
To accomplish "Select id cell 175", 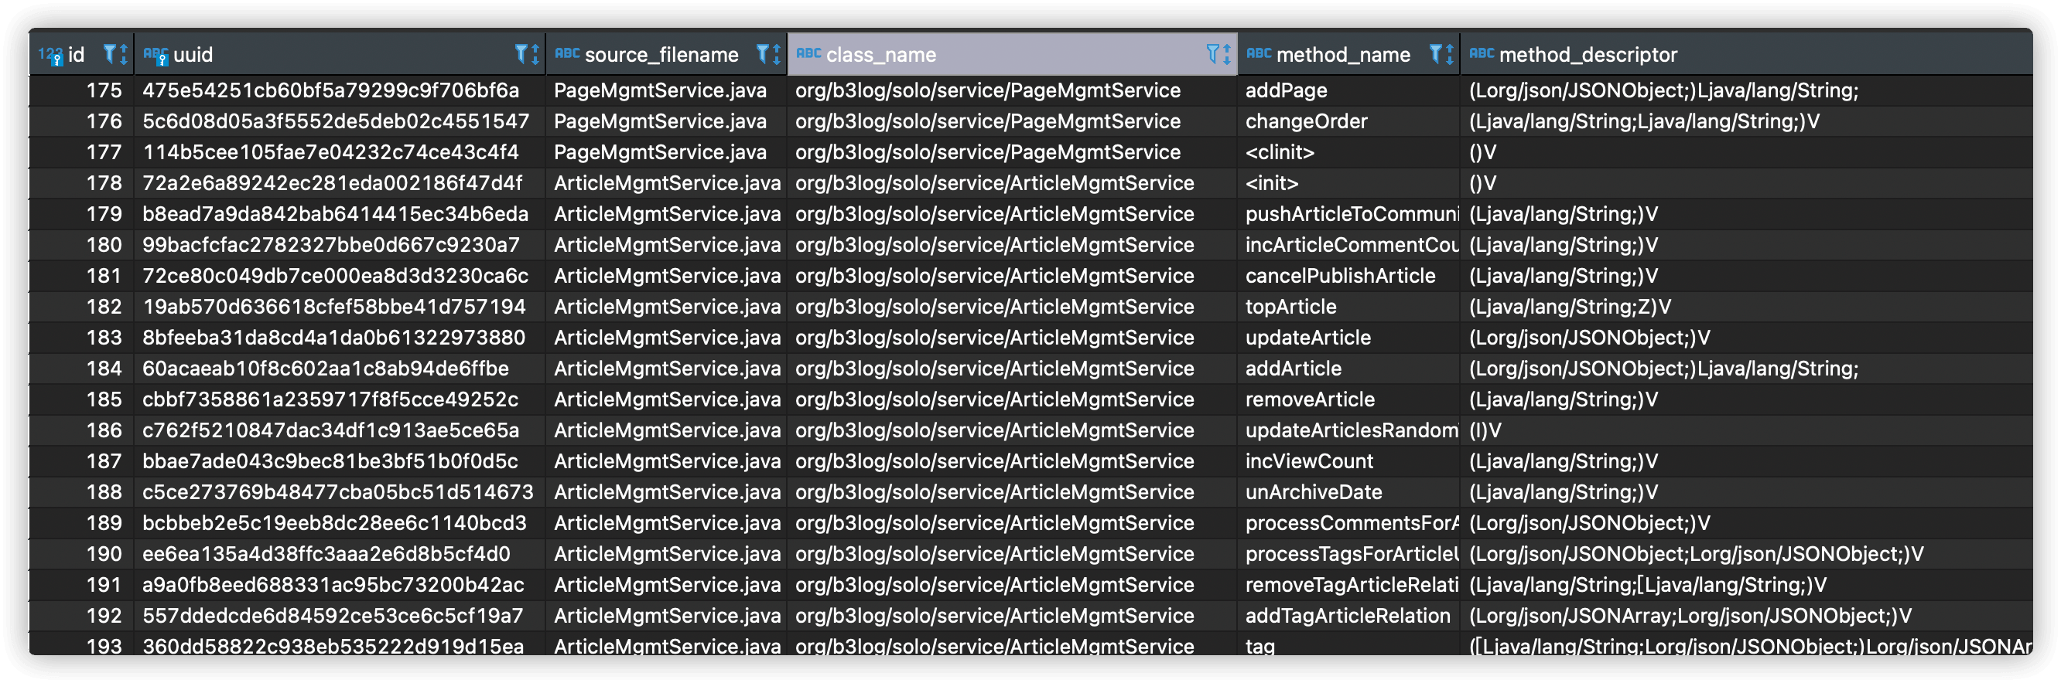I will coord(81,90).
